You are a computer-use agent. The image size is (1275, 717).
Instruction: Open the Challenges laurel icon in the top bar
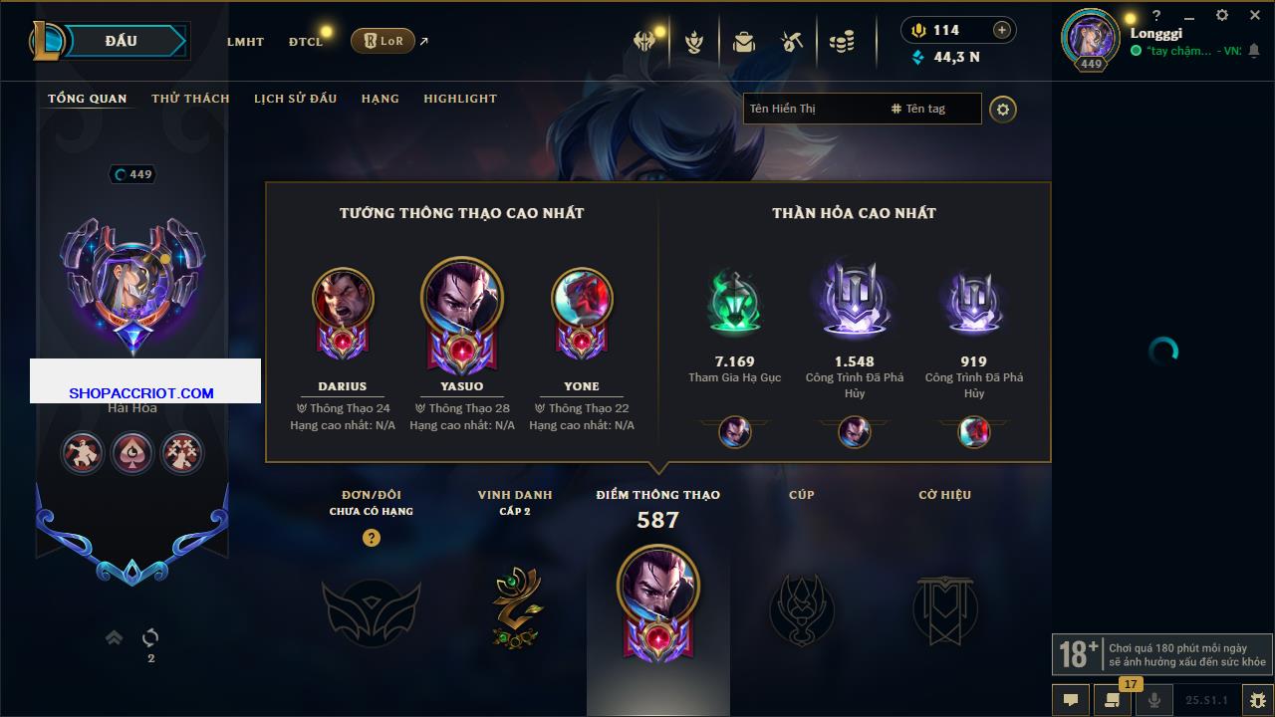[x=694, y=42]
